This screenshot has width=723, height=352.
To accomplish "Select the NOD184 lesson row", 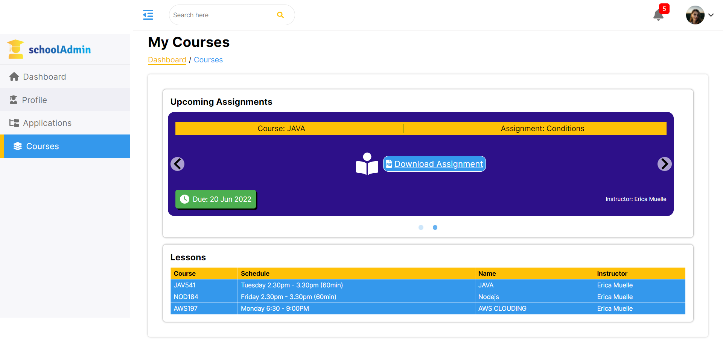I will point(339,297).
